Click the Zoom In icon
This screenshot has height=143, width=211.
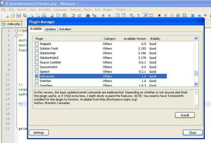point(103,16)
